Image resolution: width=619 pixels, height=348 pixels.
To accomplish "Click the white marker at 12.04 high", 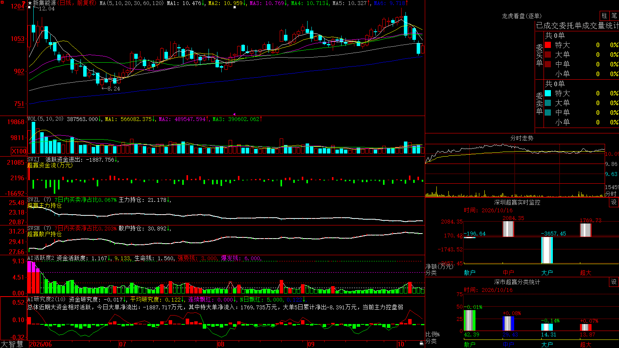I will (x=29, y=7).
